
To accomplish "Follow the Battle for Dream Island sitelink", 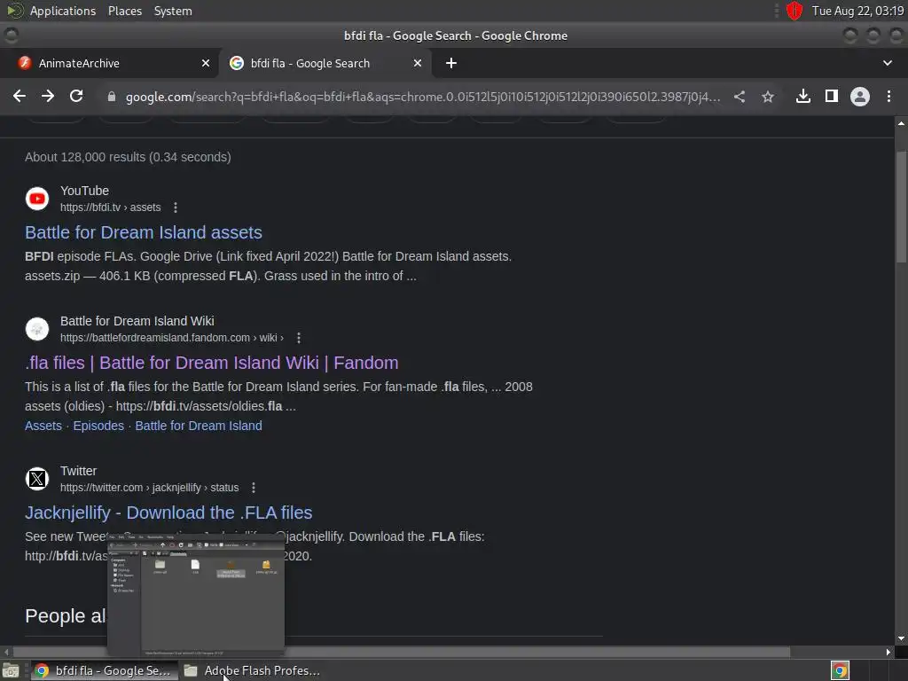I will [x=199, y=426].
